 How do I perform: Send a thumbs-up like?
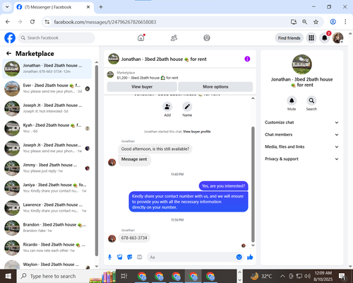[x=250, y=257]
